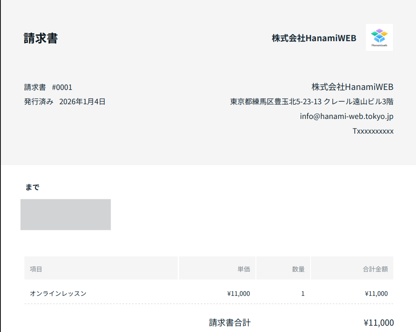416x332 pixels.
Task: Click the 単価 column header
Action: point(244,269)
